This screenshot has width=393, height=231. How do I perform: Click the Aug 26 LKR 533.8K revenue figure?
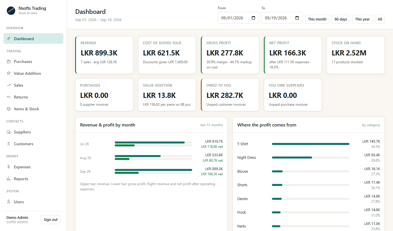point(214,155)
